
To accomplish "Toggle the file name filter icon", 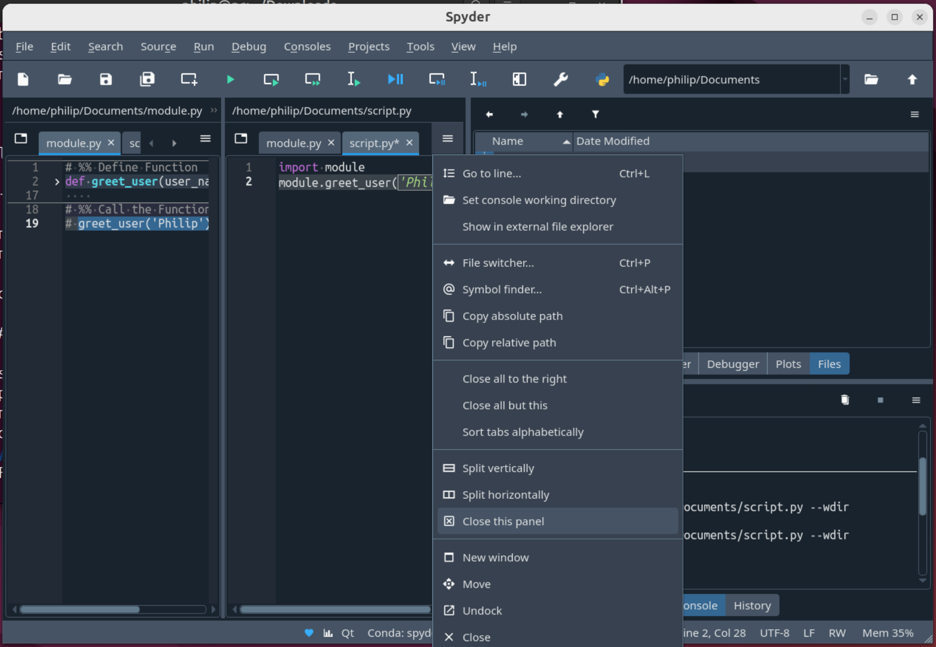I will (x=595, y=114).
